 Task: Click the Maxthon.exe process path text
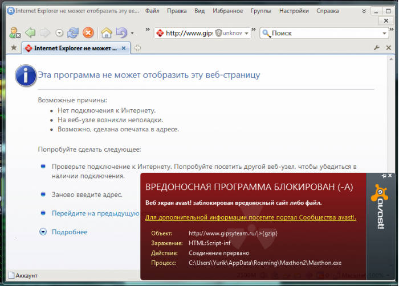265,263
